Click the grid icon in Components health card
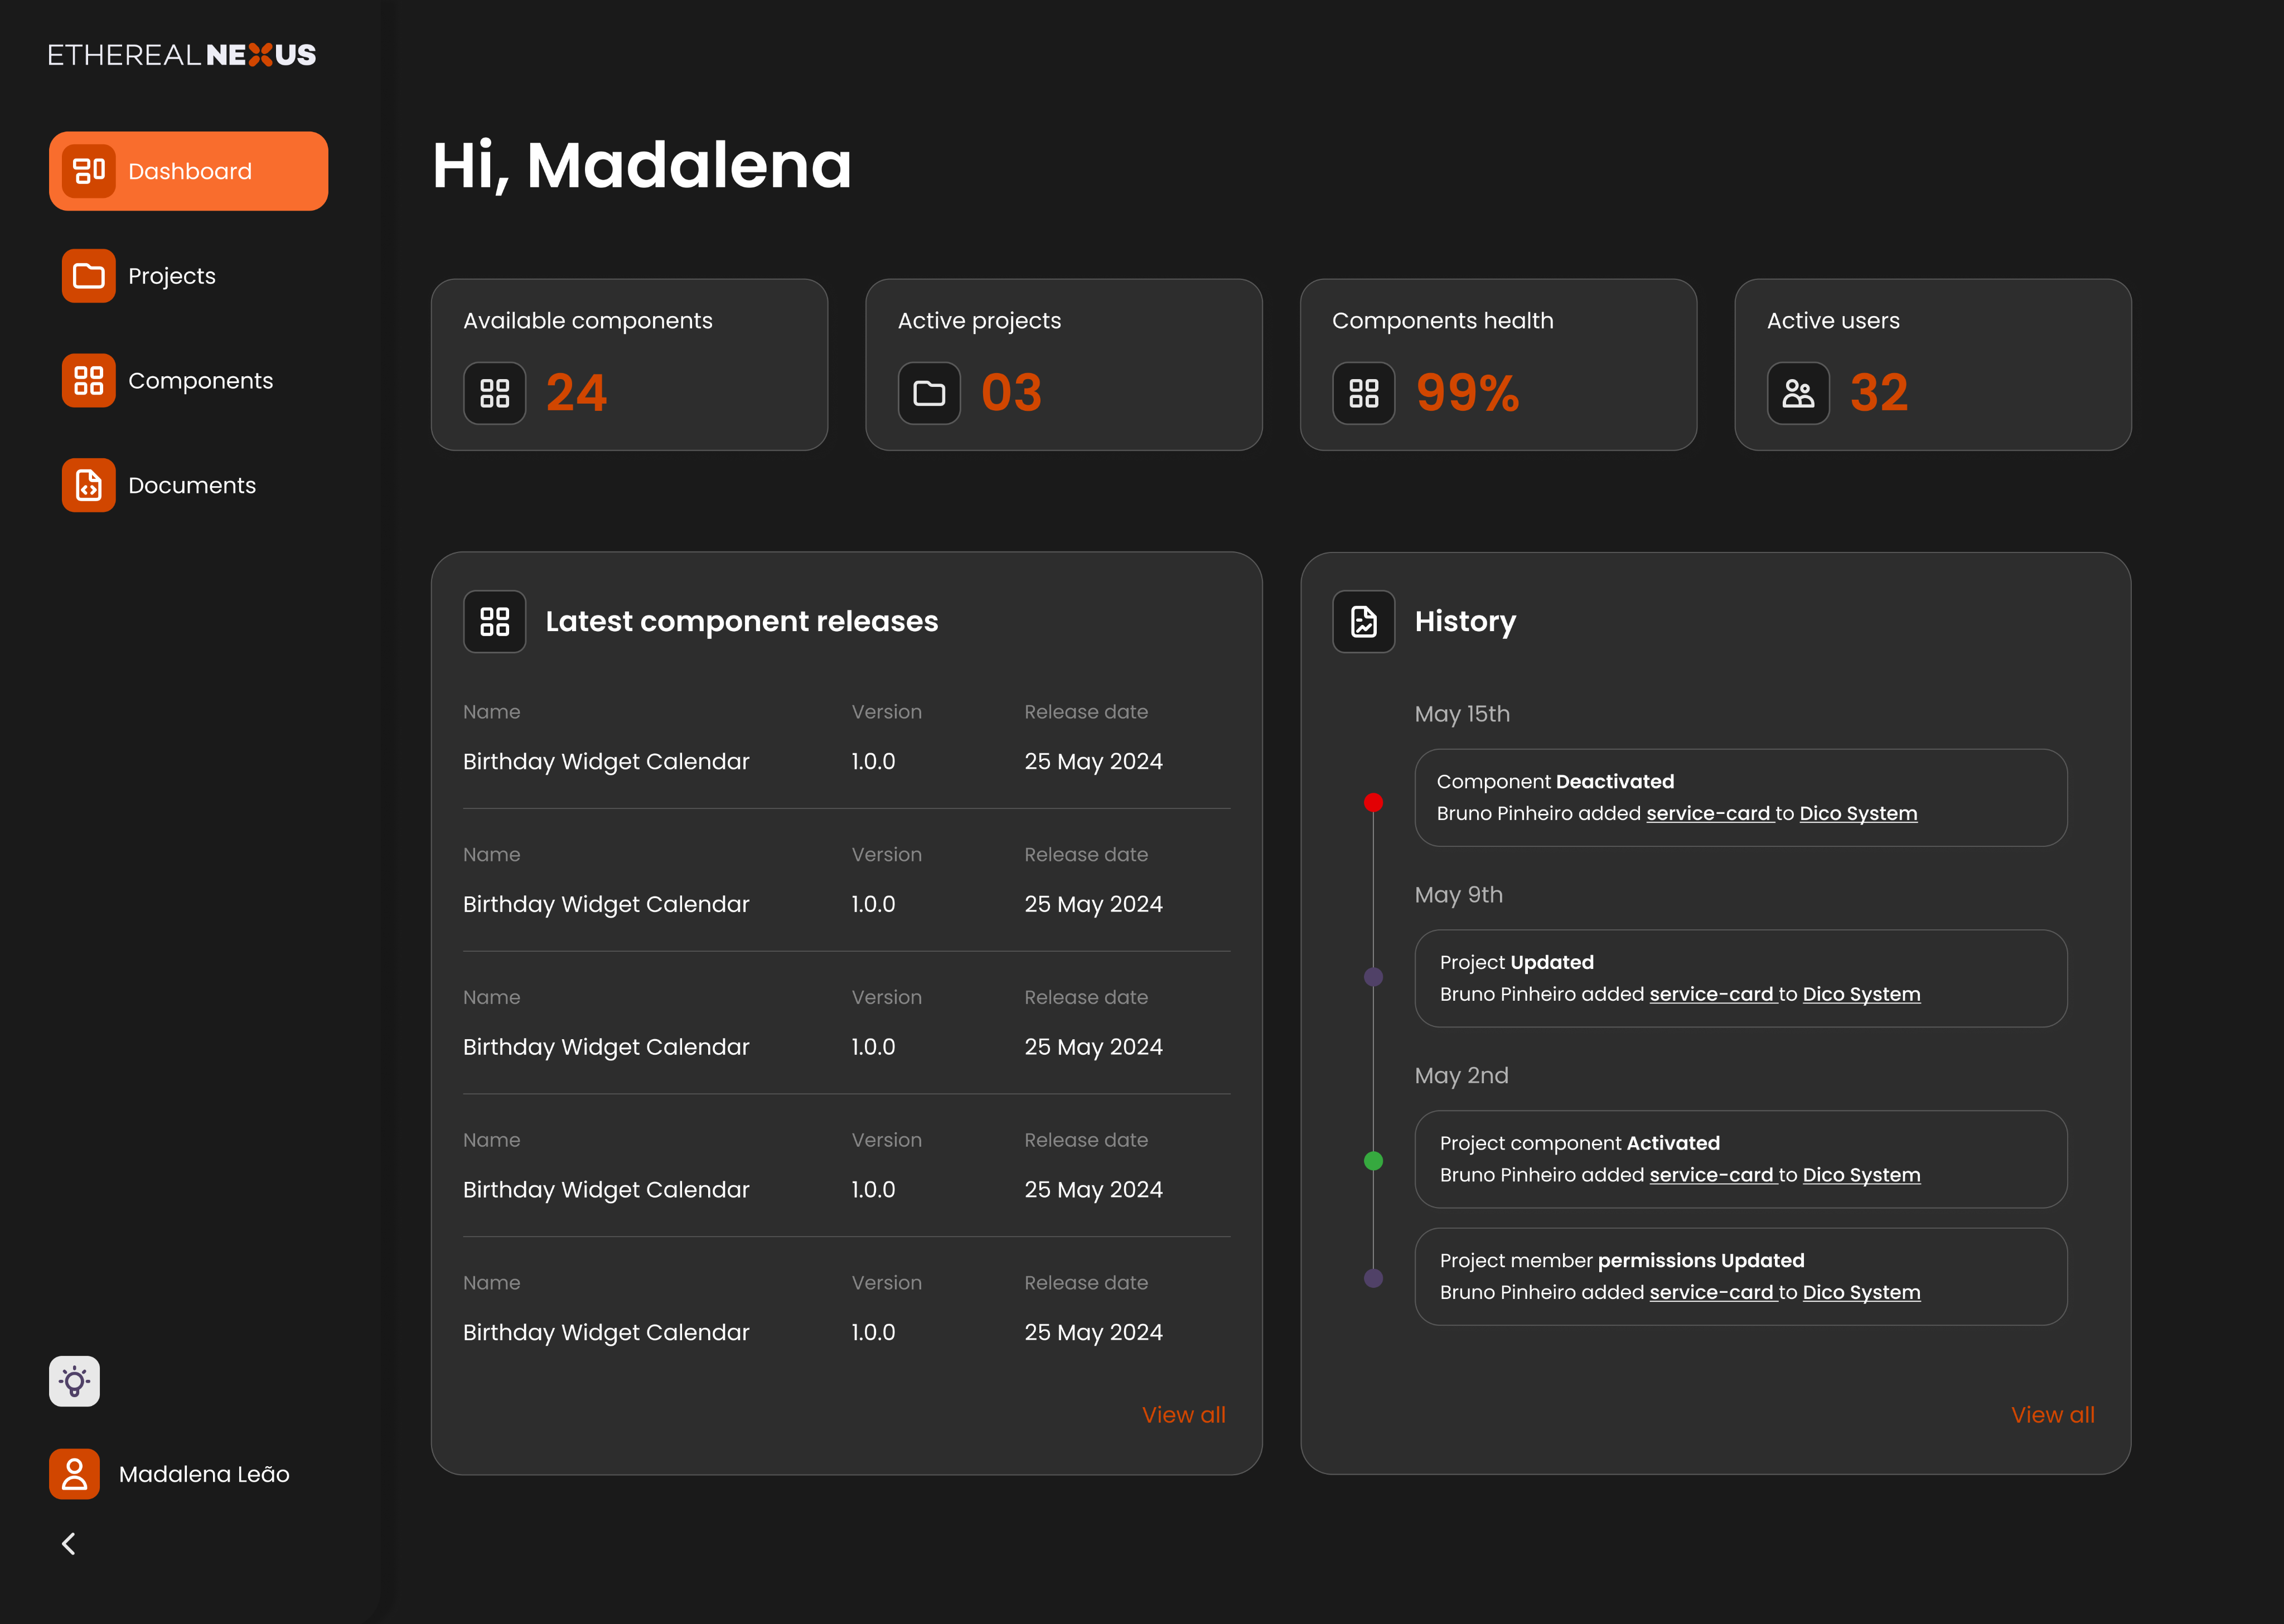2284x1624 pixels. click(x=1364, y=393)
